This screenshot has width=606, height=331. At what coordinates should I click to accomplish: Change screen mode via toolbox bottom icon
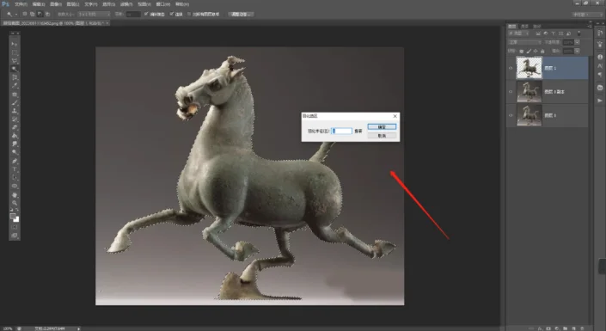coord(15,235)
